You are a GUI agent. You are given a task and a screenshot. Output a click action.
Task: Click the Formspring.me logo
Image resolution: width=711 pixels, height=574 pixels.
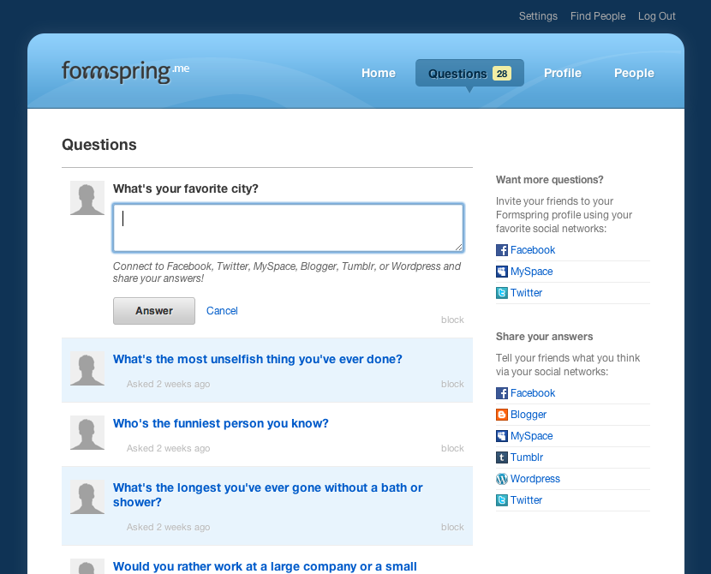click(x=125, y=72)
